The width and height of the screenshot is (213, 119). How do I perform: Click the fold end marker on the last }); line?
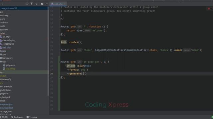coord(60,78)
